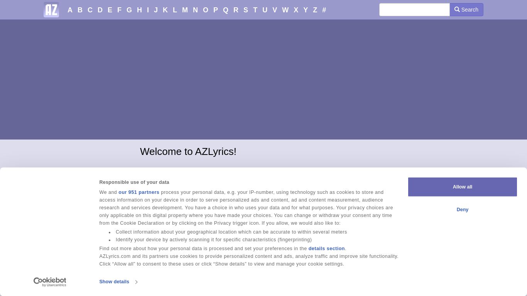
Task: Browse artists starting with E
Action: pos(110,10)
